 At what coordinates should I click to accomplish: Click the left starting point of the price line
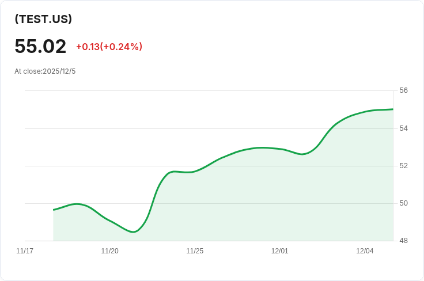click(54, 210)
